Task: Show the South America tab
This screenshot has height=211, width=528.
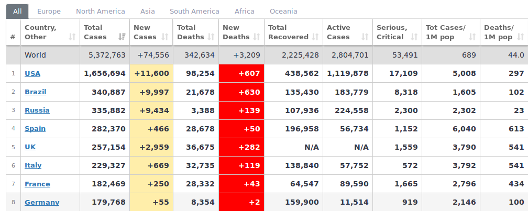Action: coord(194,12)
